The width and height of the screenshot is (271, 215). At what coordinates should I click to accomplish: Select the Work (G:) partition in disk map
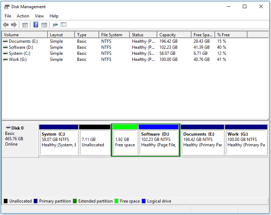246,142
